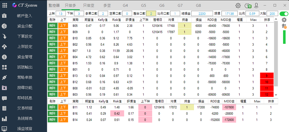289x132 pixels.
Task: Click 上下 button for strategy B14
Action: pos(63,120)
